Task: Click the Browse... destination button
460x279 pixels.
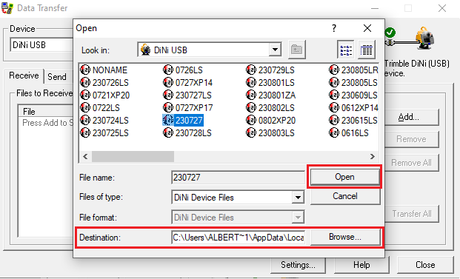Action: (345, 237)
